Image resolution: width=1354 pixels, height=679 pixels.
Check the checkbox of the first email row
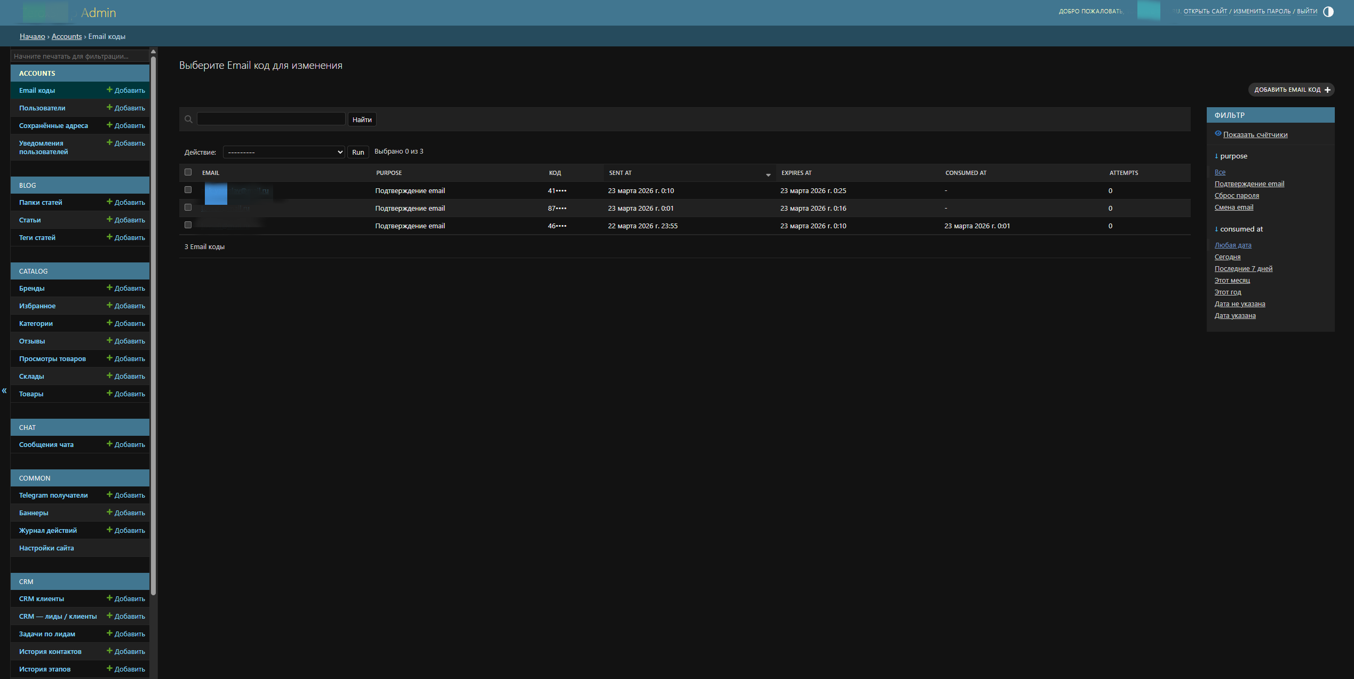coord(188,189)
